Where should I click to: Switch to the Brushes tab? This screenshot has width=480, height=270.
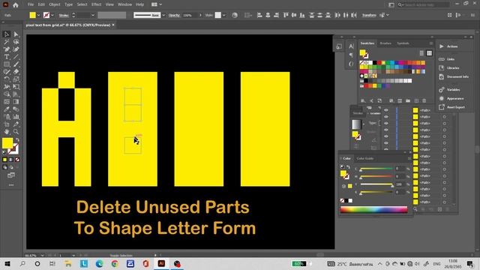(x=385, y=43)
